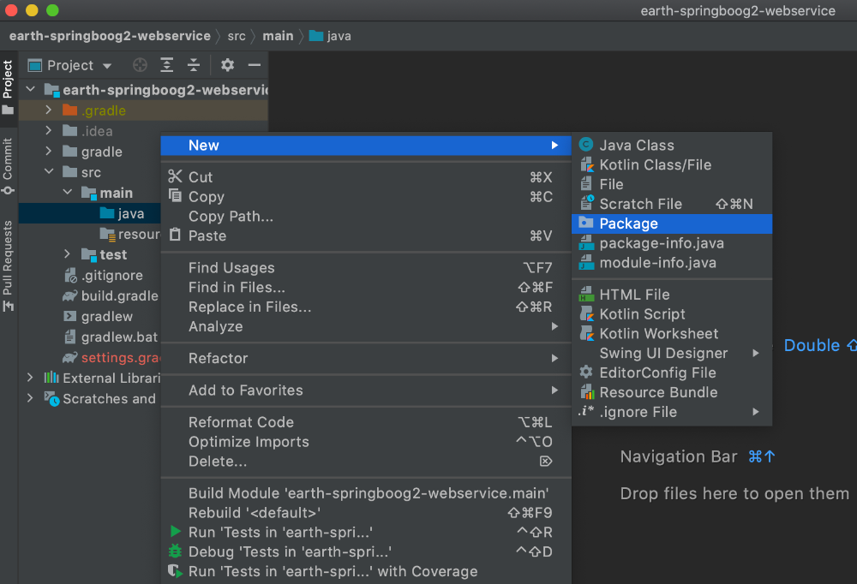The image size is (857, 584).
Task: Hide the Project panel with minus icon
Action: pyautogui.click(x=255, y=65)
